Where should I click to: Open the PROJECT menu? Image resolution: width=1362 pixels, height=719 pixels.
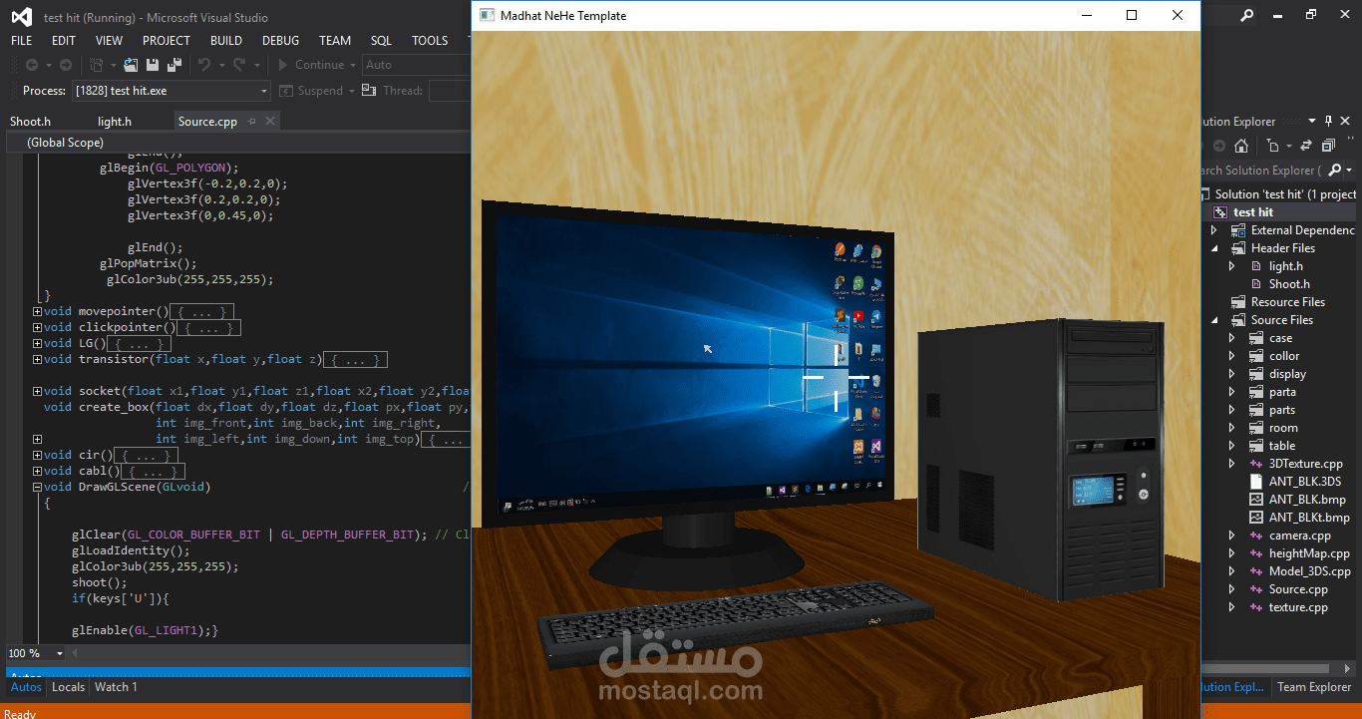pyautogui.click(x=167, y=41)
